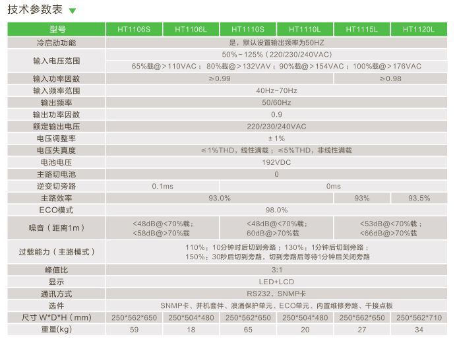
Task: Select the LED+LCD display value
Action: pyautogui.click(x=276, y=282)
